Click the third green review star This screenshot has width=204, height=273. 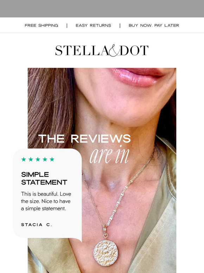(x=38, y=159)
